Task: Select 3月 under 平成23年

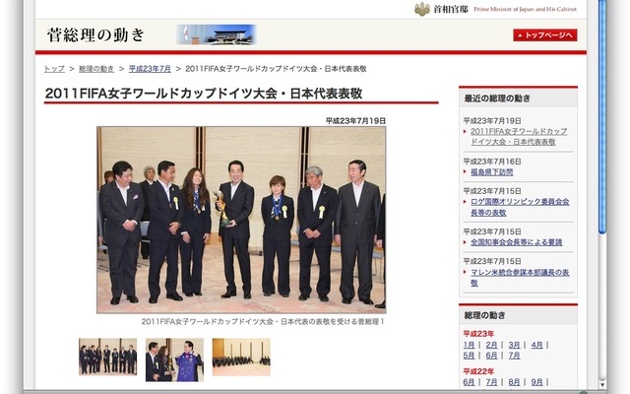Action: click(514, 345)
